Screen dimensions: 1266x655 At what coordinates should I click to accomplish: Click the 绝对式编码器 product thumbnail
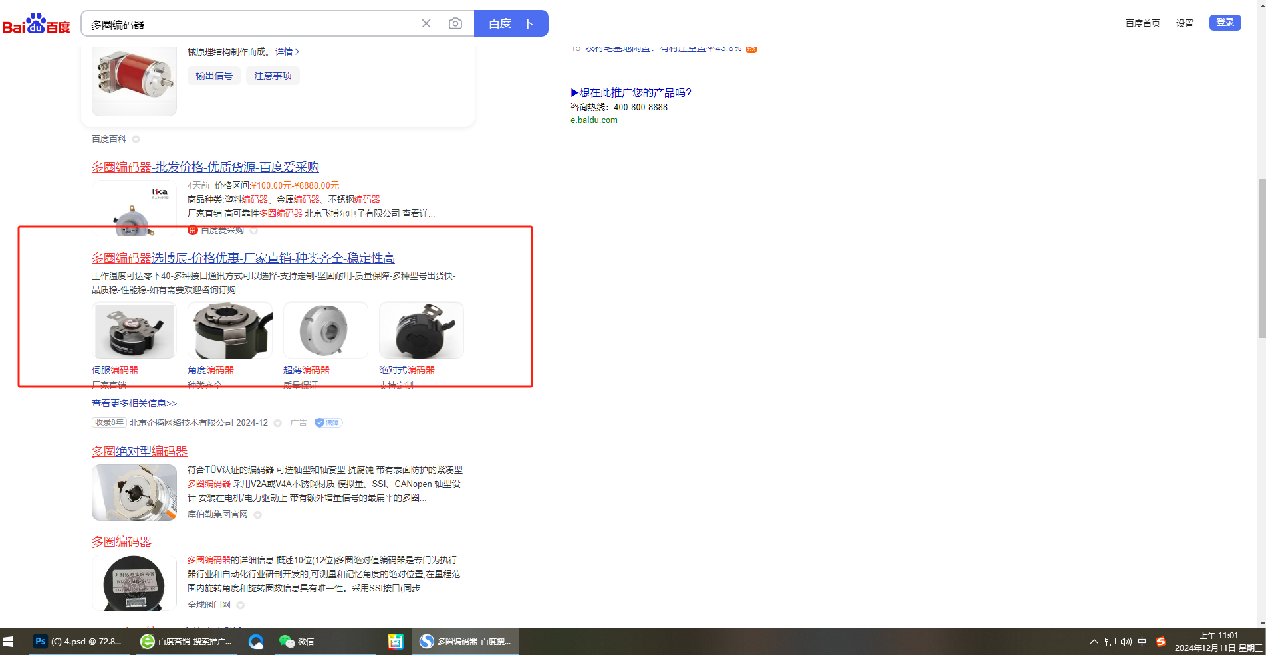tap(422, 331)
